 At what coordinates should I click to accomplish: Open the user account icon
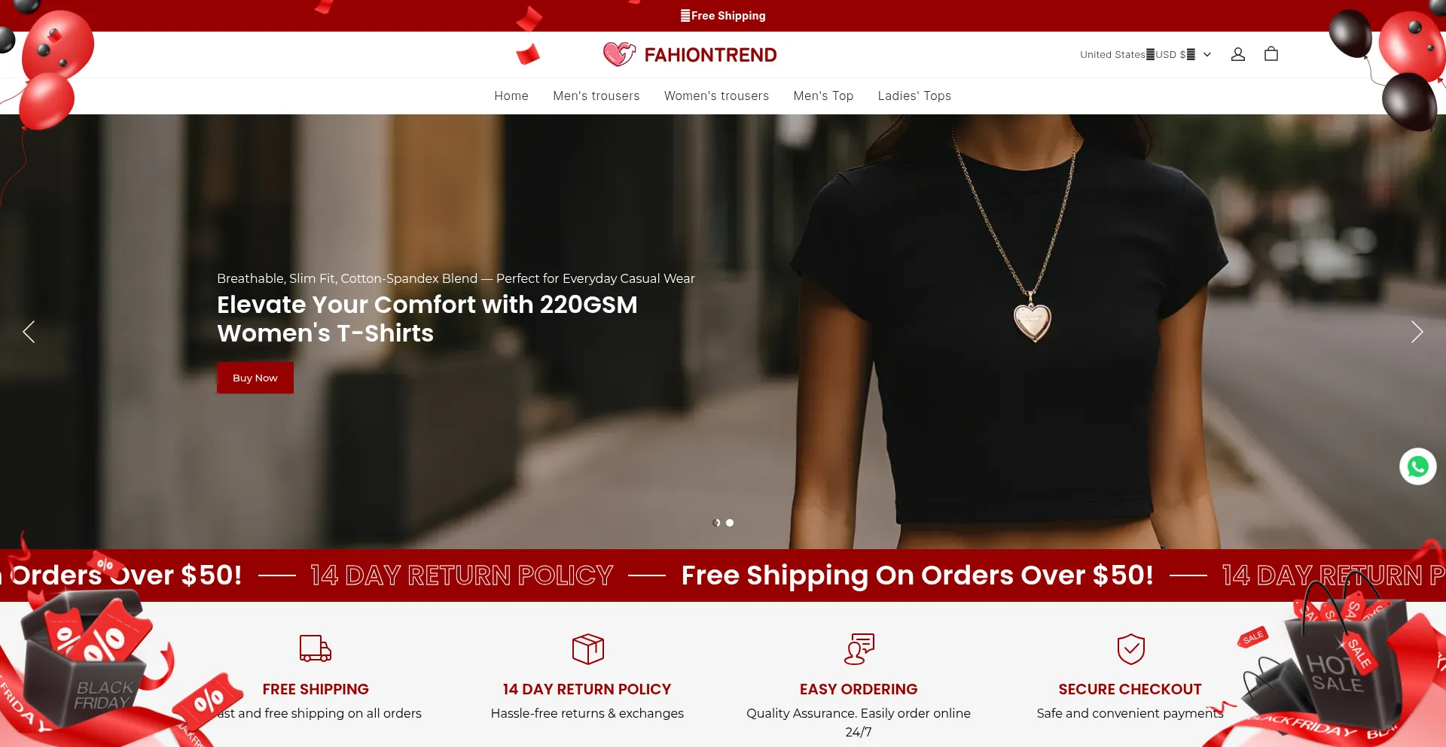point(1237,54)
